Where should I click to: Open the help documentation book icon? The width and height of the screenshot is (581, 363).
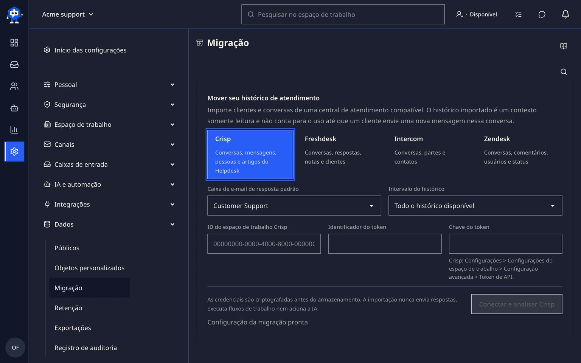click(564, 46)
